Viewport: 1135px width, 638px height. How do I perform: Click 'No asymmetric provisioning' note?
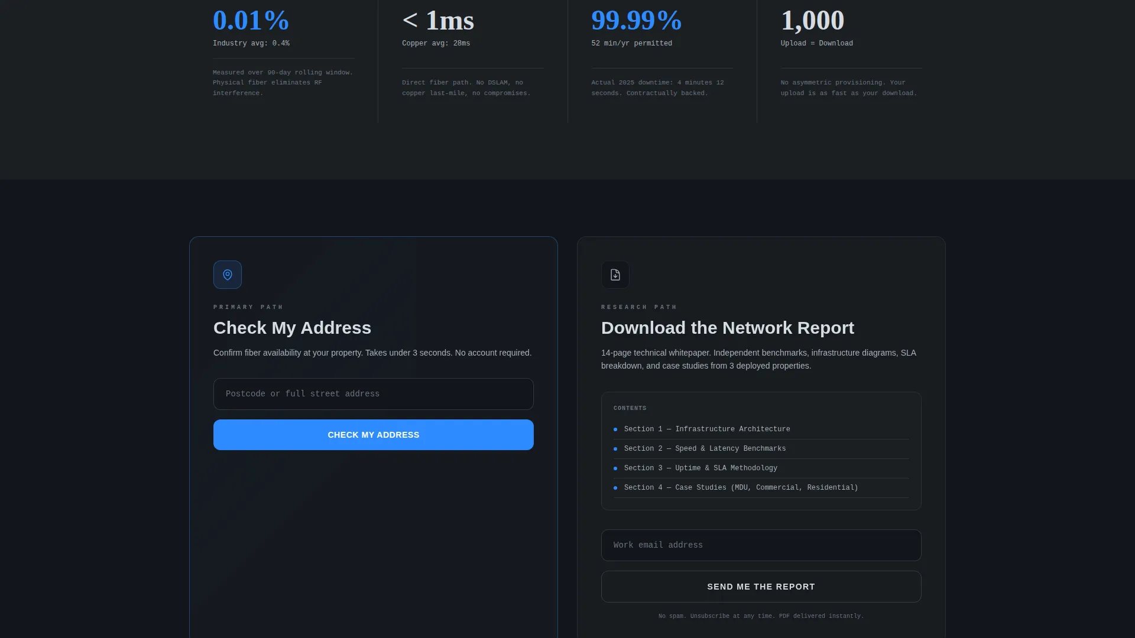[849, 88]
